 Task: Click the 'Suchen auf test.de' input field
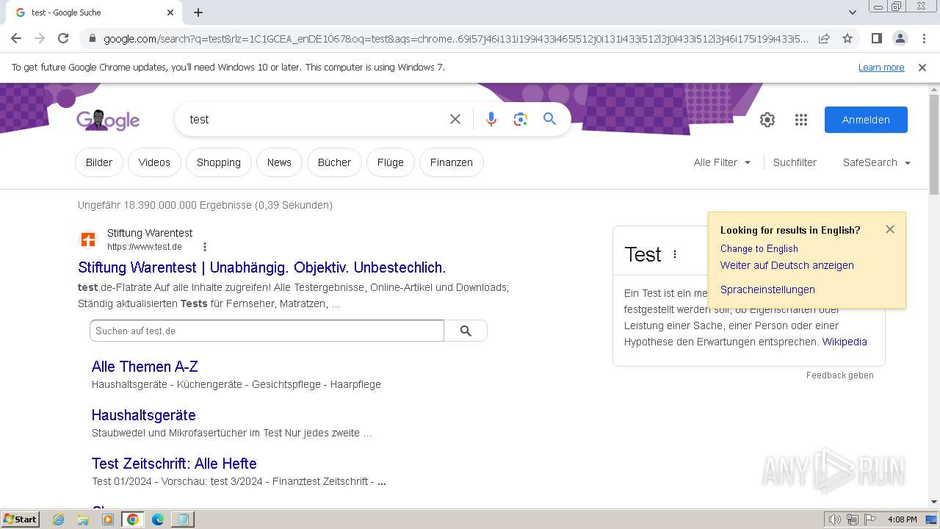pos(267,331)
